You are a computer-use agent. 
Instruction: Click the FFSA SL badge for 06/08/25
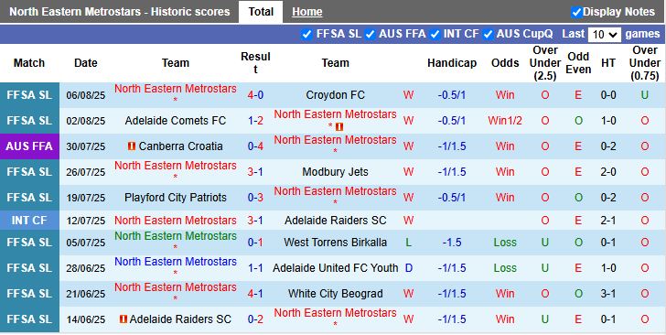point(29,95)
